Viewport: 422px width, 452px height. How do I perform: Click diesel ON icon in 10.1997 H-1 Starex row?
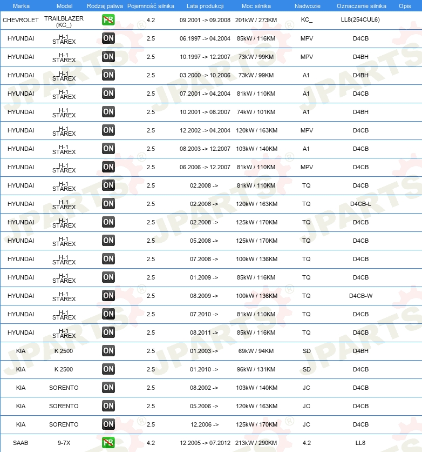pos(108,57)
